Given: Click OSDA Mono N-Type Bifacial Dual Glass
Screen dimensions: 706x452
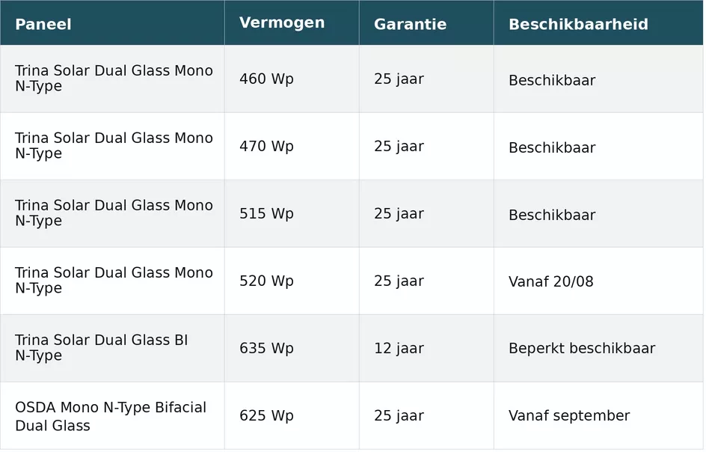Looking at the screenshot, I should (111, 416).
